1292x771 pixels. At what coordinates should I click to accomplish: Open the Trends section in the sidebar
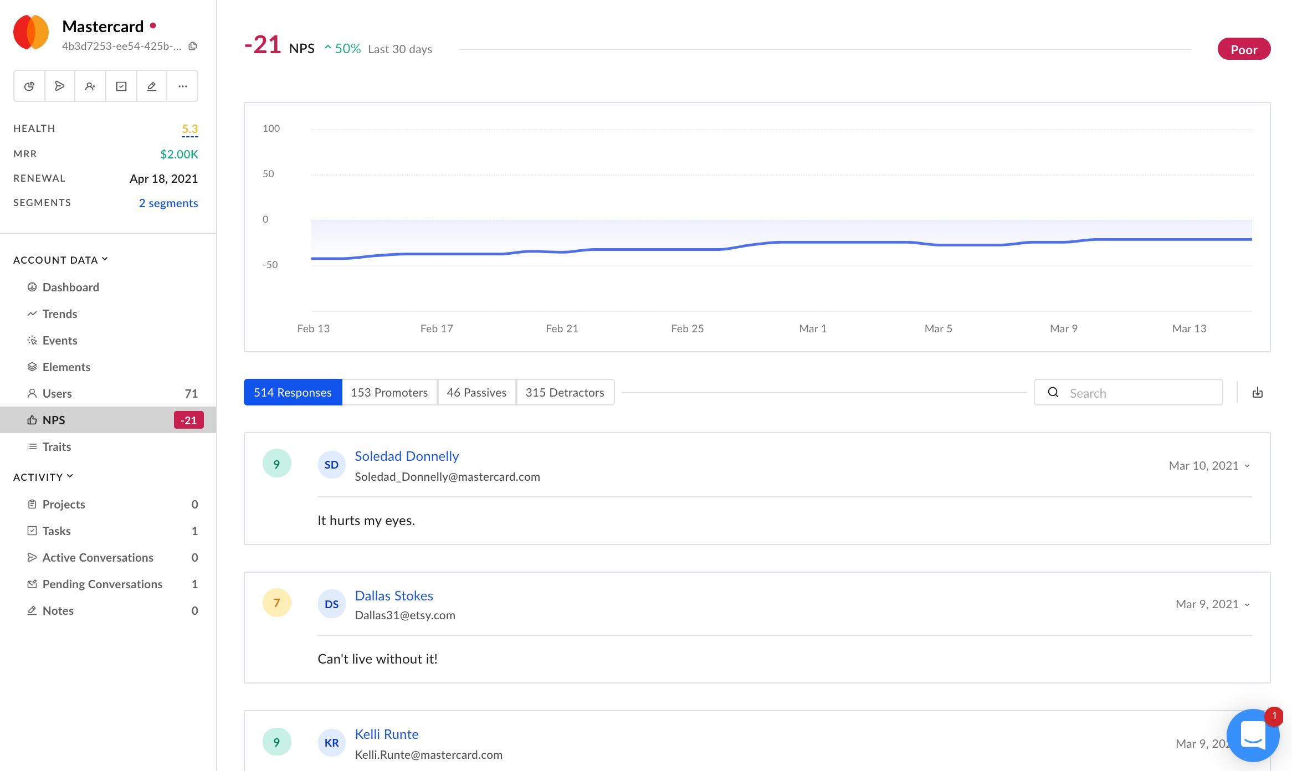[60, 313]
